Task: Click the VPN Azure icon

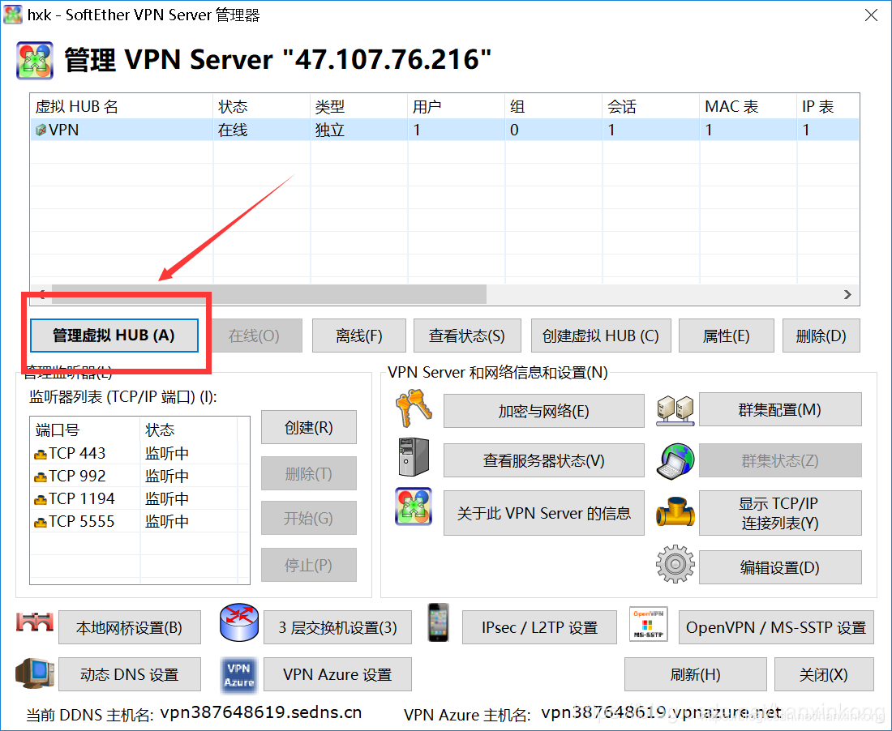Action: (239, 675)
